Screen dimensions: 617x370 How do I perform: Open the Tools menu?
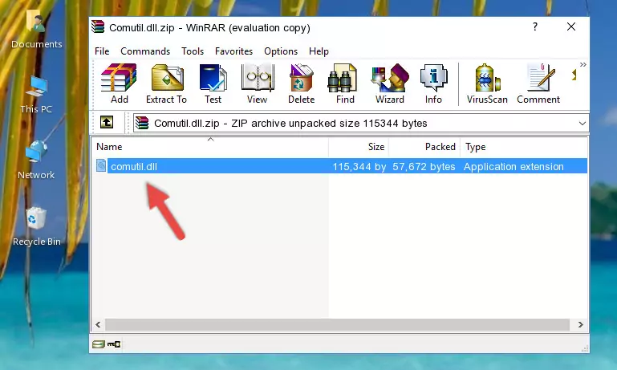(x=193, y=51)
